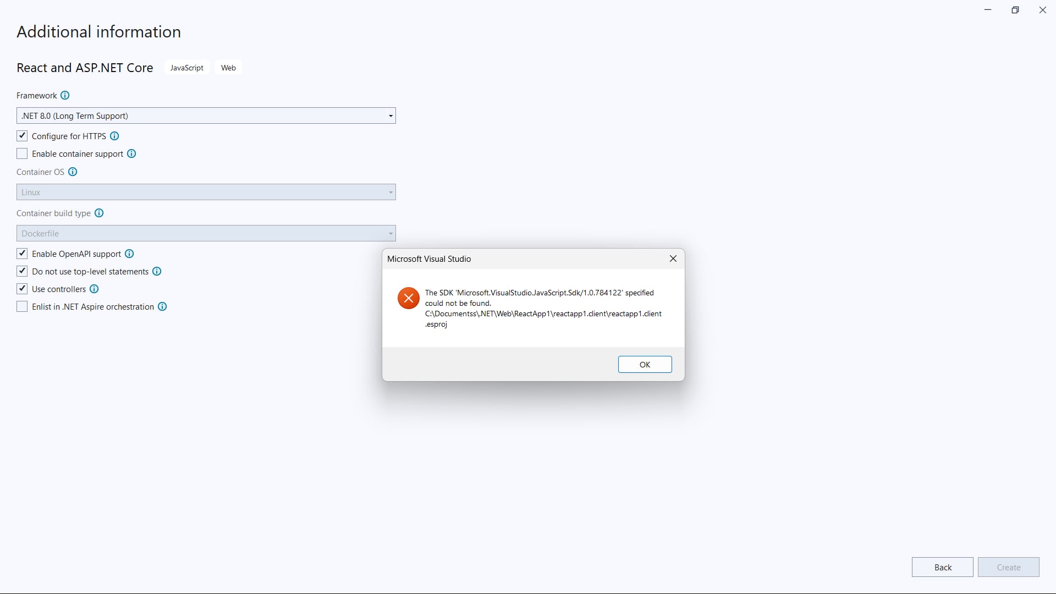
Task: Click the info icon beside Use controllers
Action: click(94, 289)
